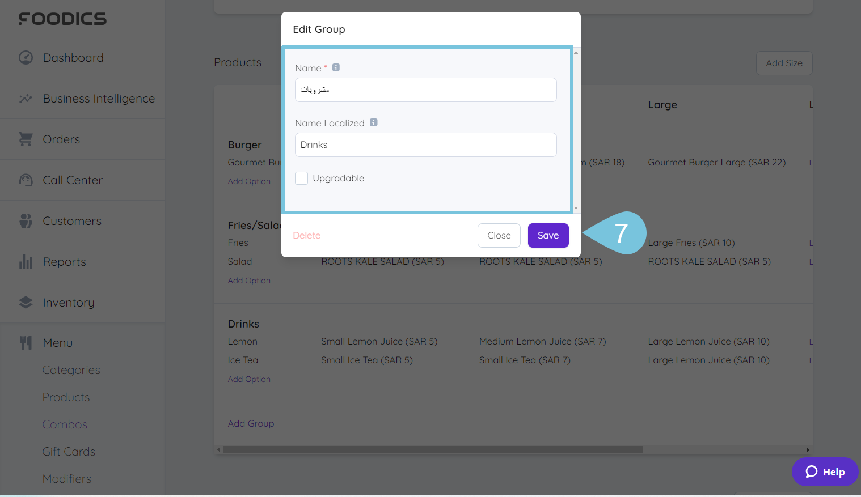
Task: Enable the Upgradable checkbox
Action: (x=301, y=178)
